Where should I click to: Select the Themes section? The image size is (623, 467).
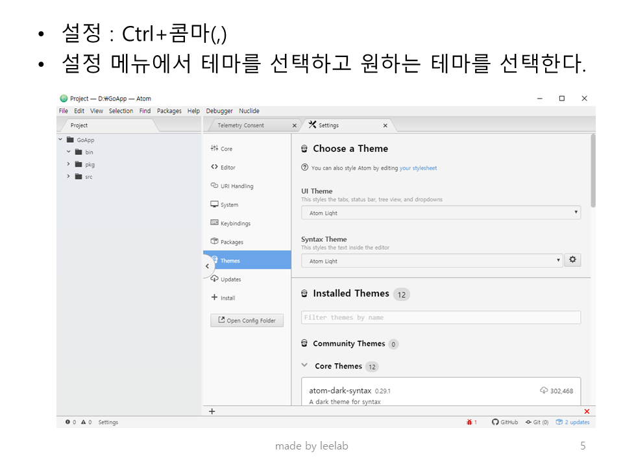point(247,260)
